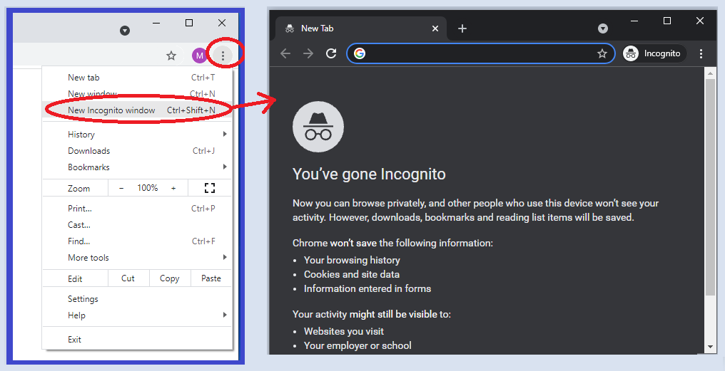This screenshot has width=725, height=371.
Task: Go back in Incognito window
Action: tap(285, 53)
